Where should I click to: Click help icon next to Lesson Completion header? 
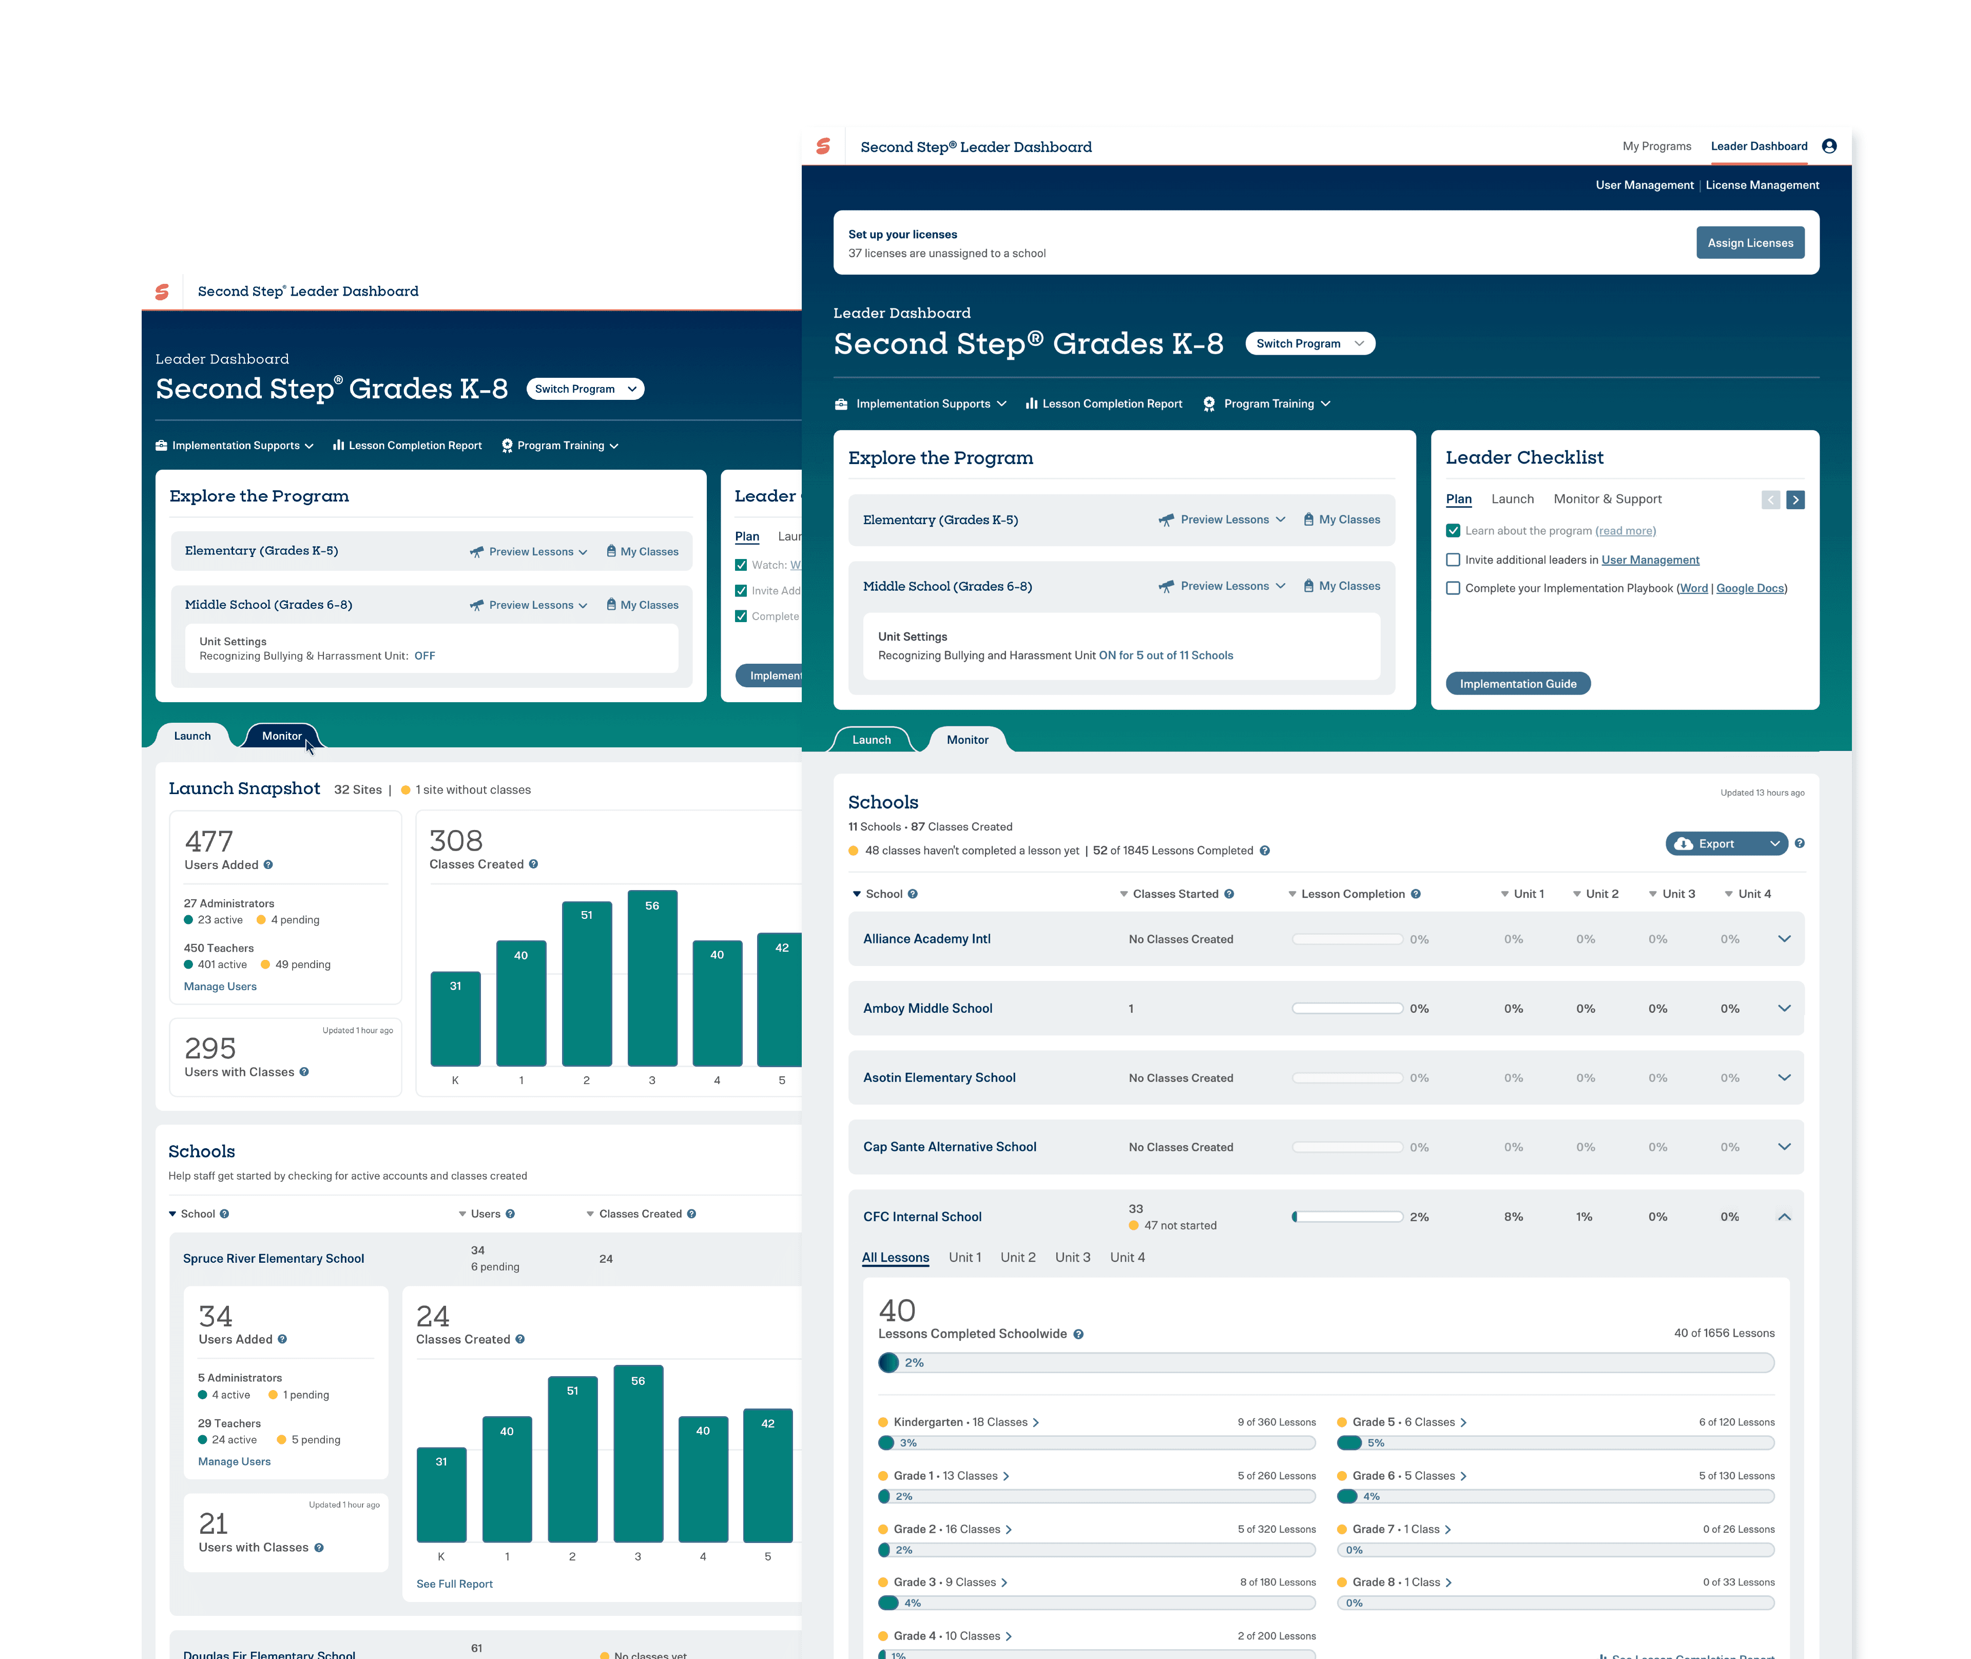click(x=1415, y=894)
